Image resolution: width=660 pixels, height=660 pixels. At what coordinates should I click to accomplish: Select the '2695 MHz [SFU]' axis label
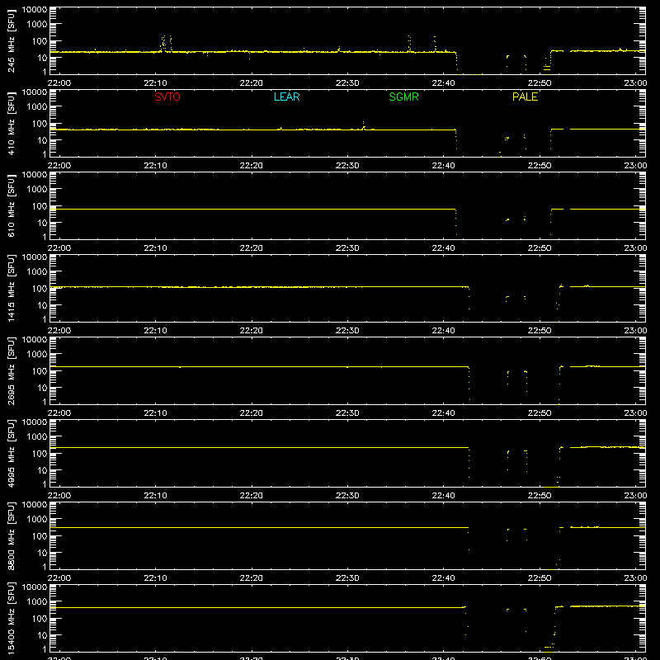coord(11,370)
